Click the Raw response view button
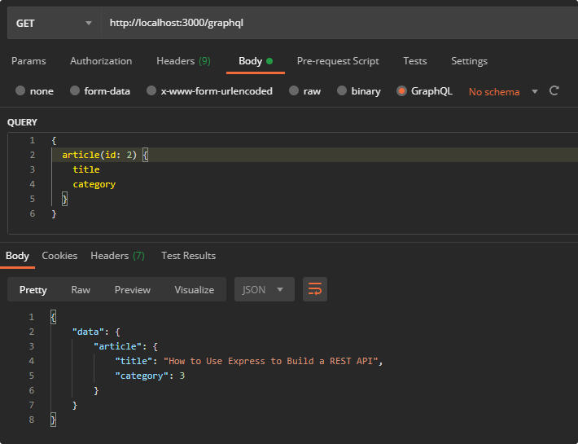The width and height of the screenshot is (578, 444). tap(81, 289)
